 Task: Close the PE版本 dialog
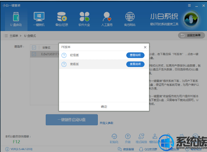pos(145,47)
